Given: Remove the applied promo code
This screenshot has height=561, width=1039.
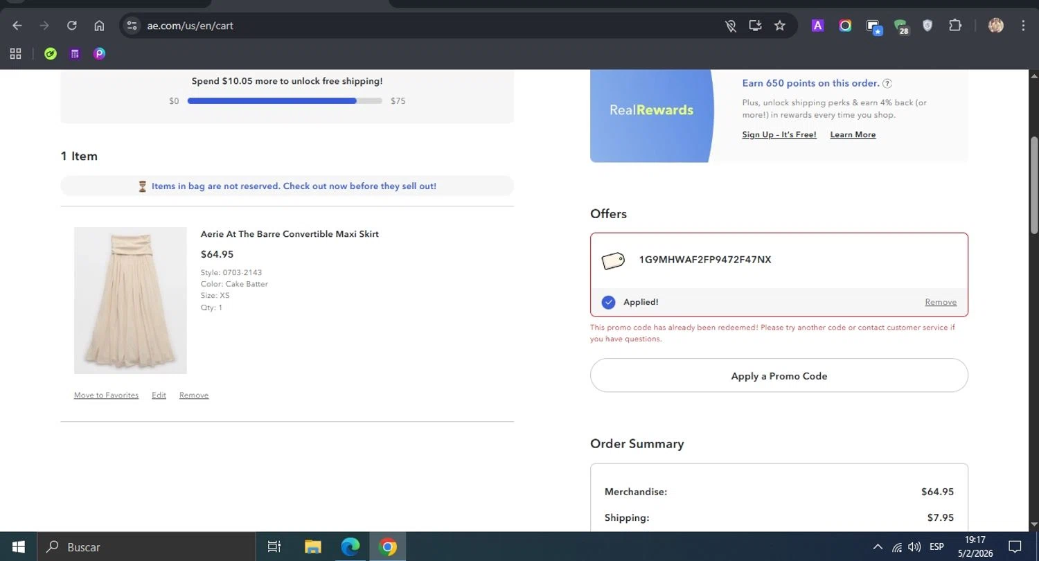Looking at the screenshot, I should click(941, 302).
